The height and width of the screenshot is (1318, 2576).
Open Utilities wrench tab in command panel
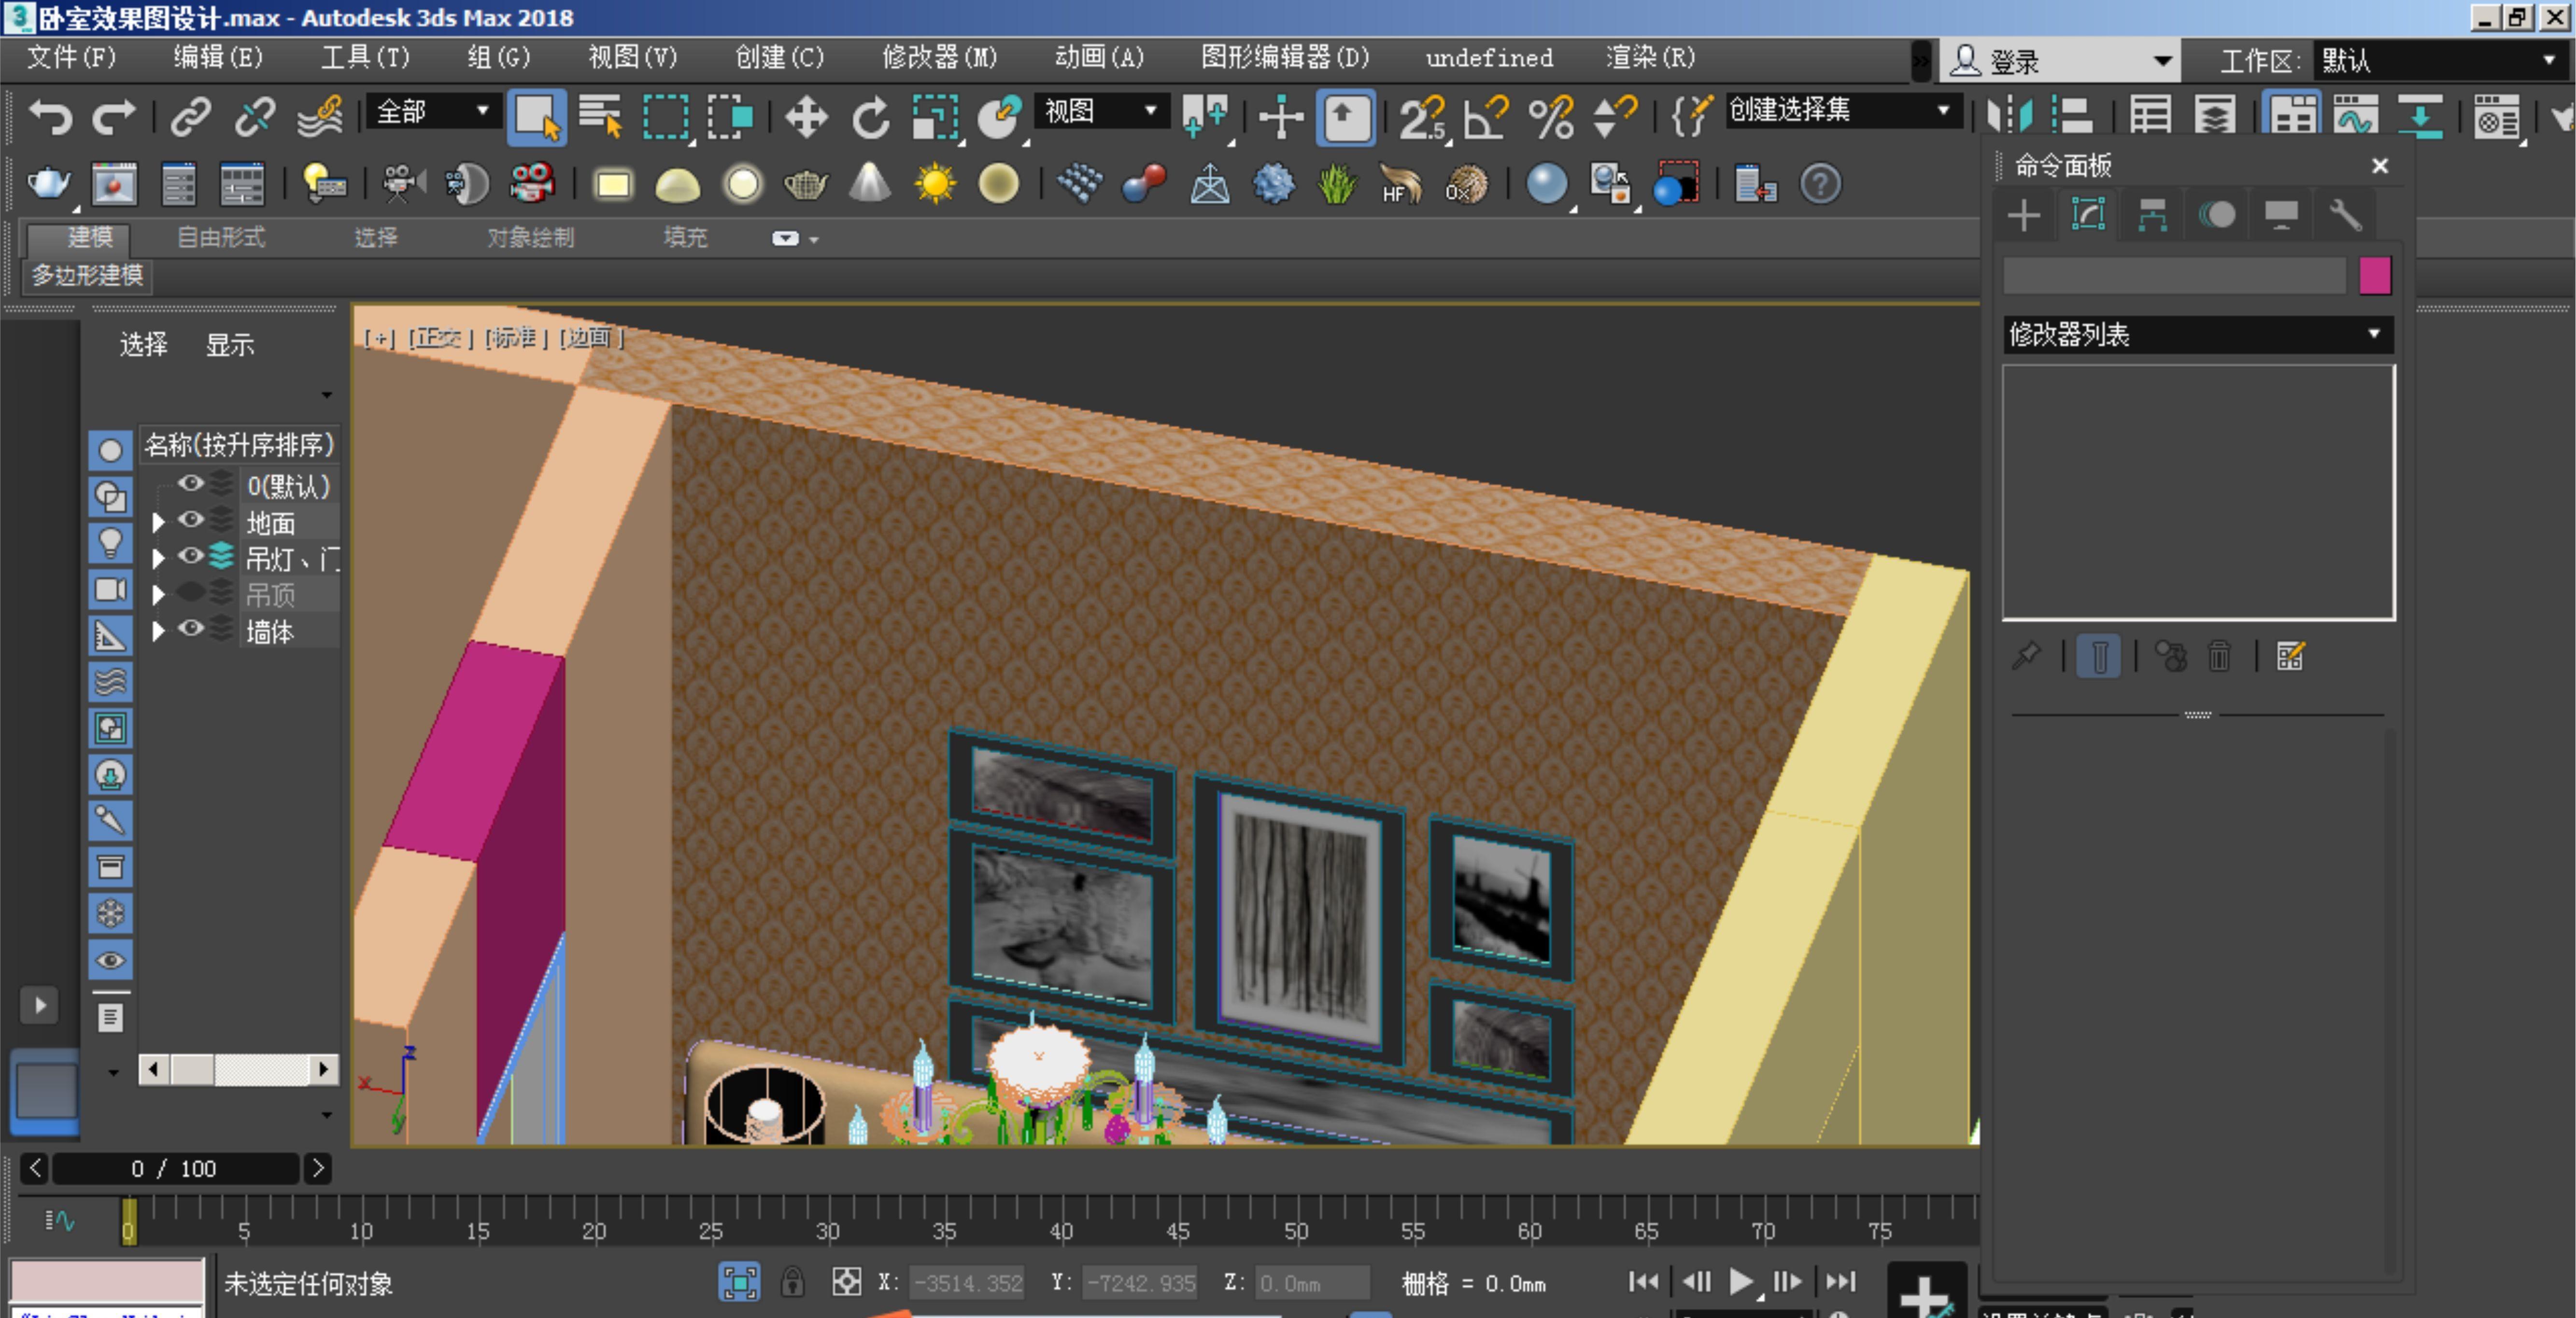2345,215
